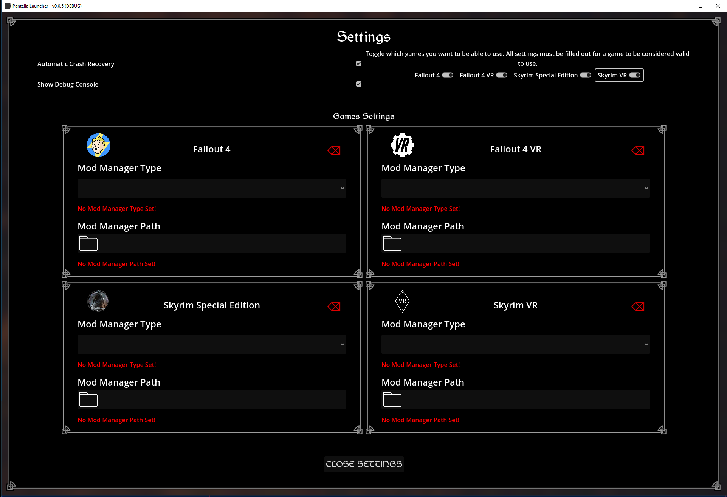This screenshot has width=727, height=497.
Task: Open Skyrim VR Mod Manager Type dropdown
Action: [516, 344]
